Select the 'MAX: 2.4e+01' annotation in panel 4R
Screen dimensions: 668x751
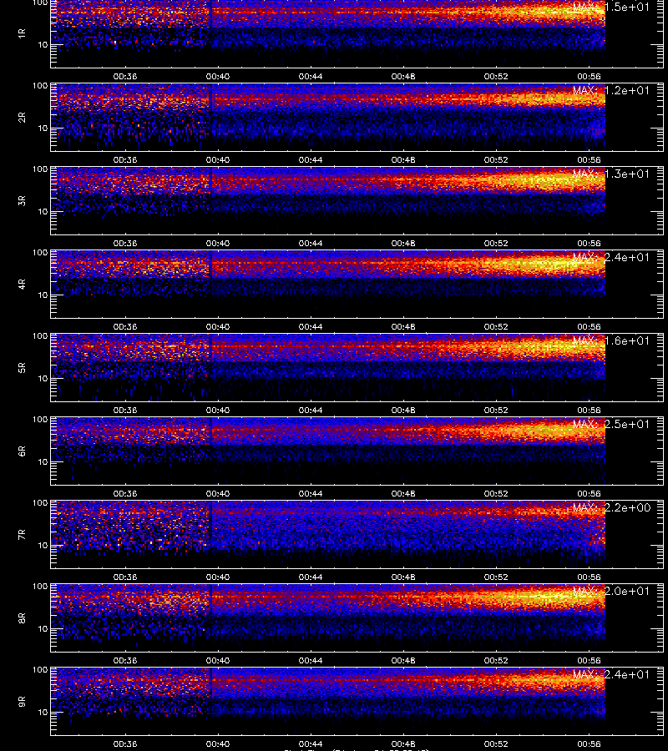point(611,257)
